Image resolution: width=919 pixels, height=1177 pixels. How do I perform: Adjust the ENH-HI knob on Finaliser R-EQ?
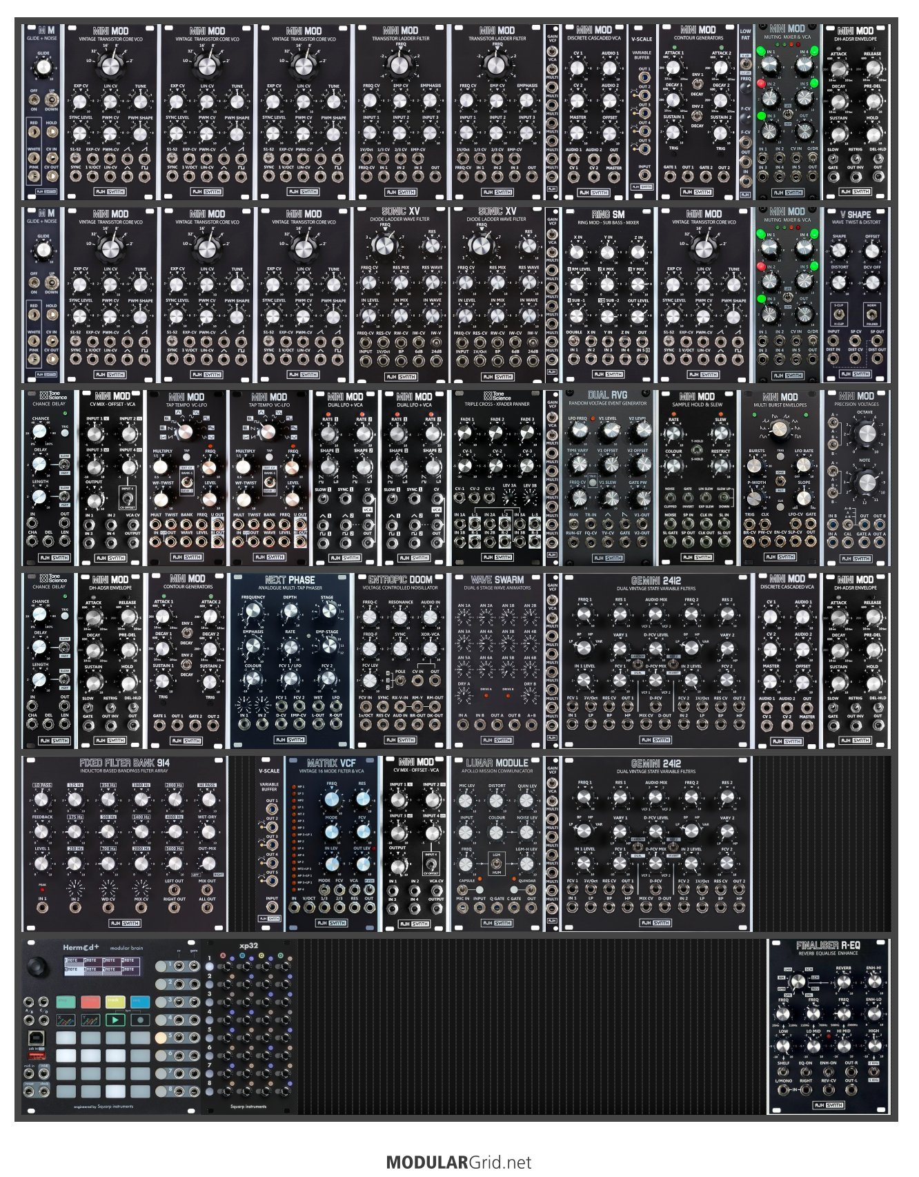click(x=873, y=982)
